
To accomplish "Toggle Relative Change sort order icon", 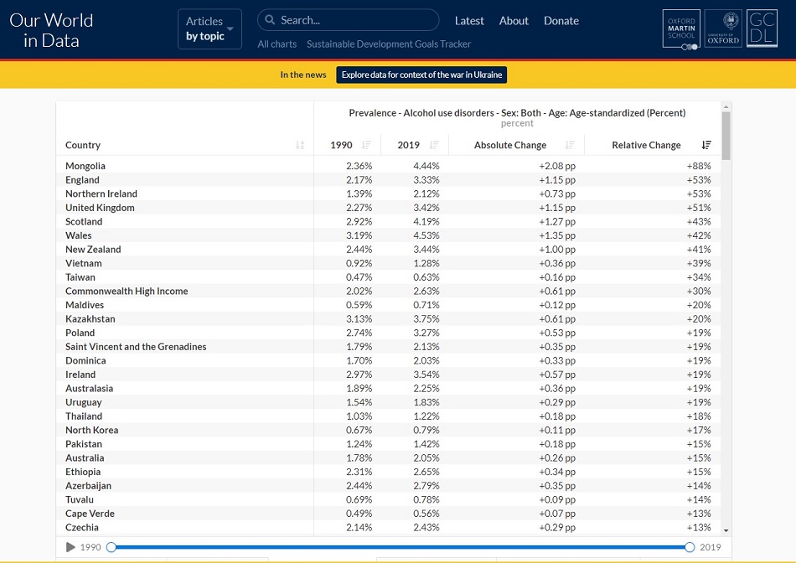I will pyautogui.click(x=706, y=145).
